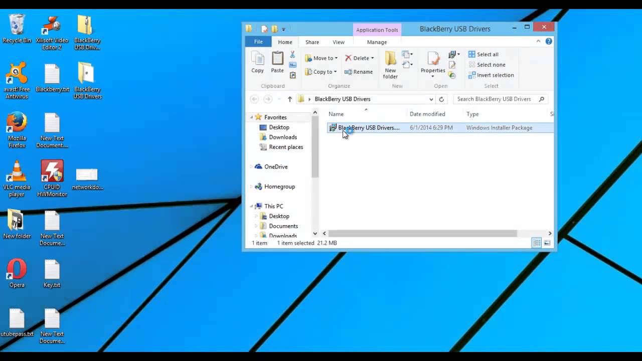
Task: Refresh the BlackBerry USB Drivers folder
Action: point(441,99)
